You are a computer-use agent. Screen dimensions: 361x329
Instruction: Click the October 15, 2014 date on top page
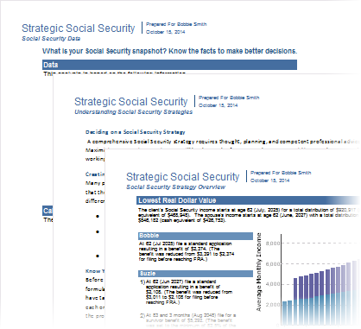(x=166, y=32)
